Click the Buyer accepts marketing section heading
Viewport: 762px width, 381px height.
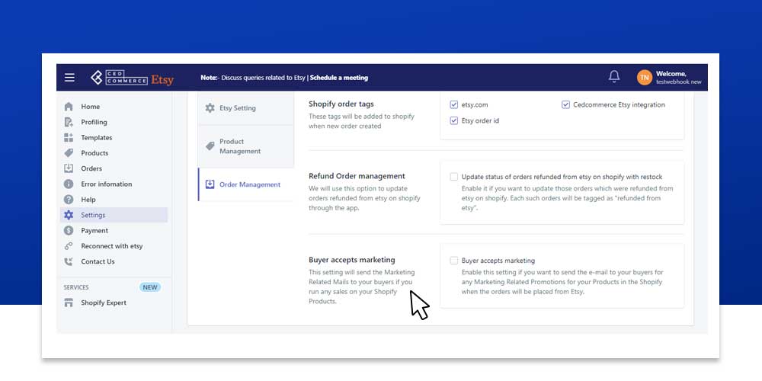click(352, 260)
